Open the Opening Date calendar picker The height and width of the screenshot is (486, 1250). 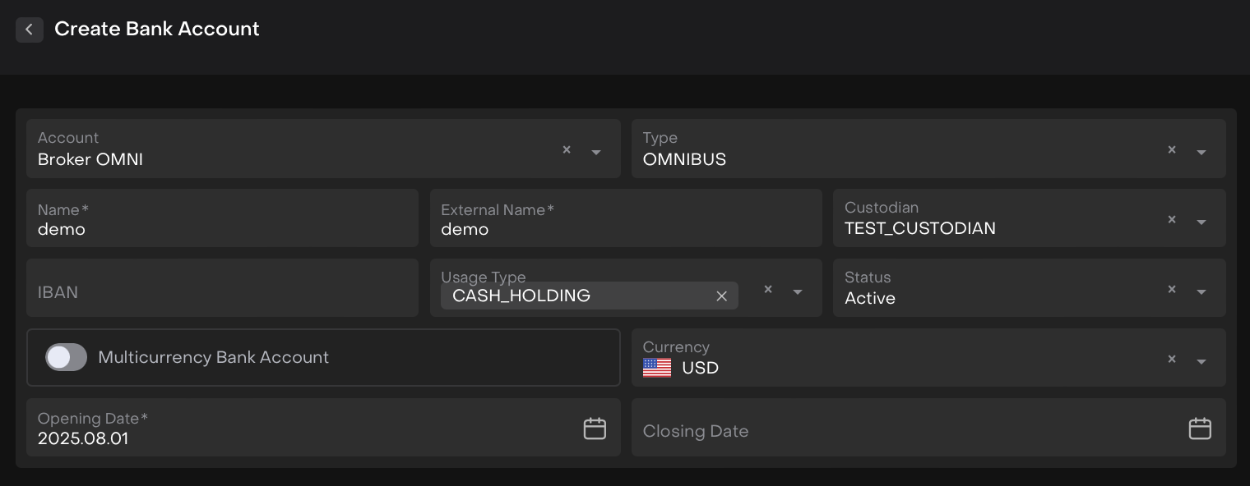coord(595,429)
